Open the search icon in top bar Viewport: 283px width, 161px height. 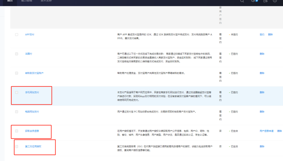[242, 1]
